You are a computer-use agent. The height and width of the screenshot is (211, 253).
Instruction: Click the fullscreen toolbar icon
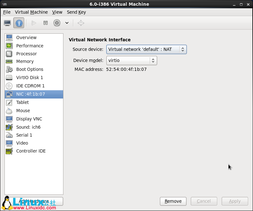tap(81, 23)
